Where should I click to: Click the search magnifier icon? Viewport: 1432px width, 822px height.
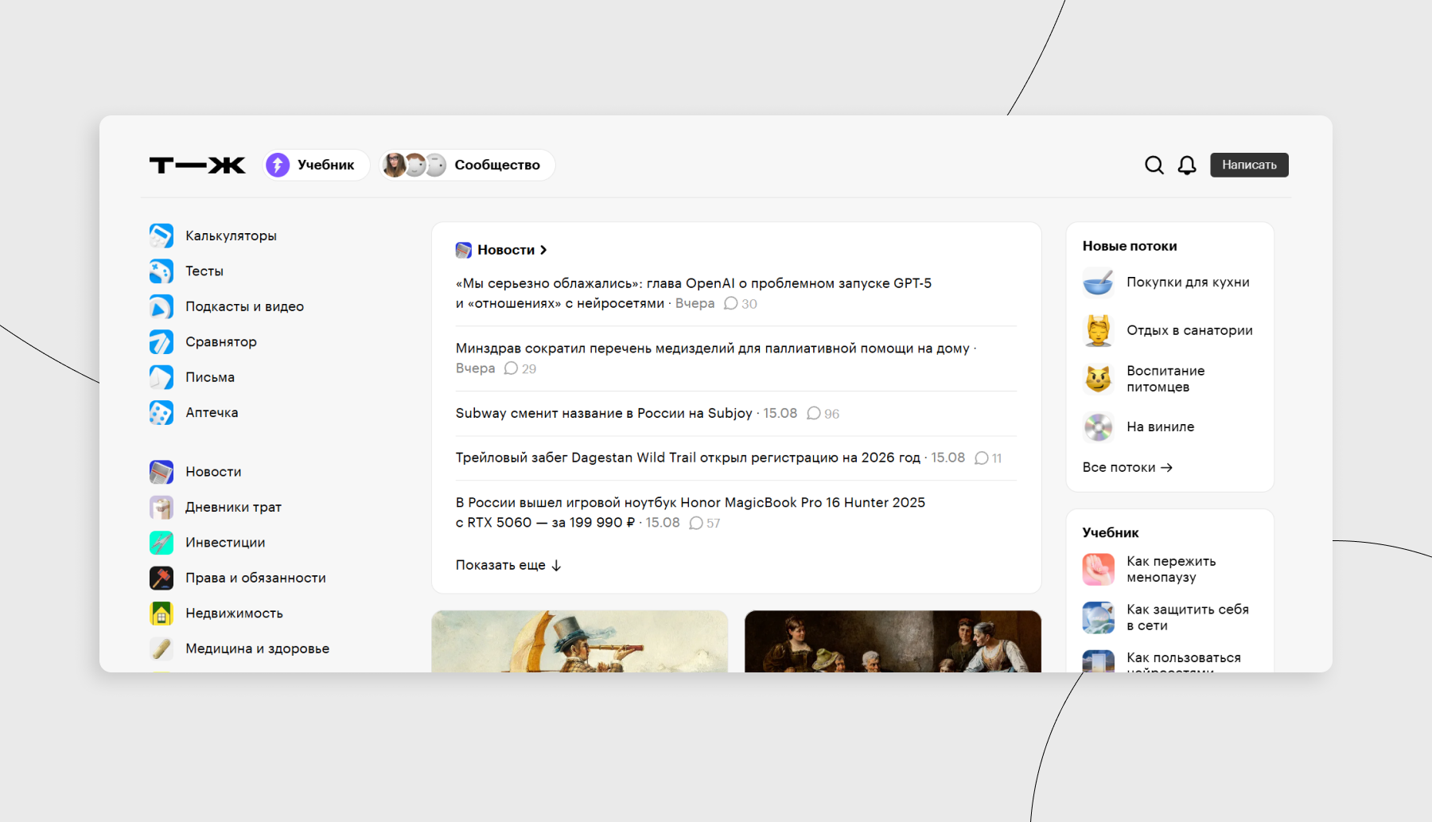click(x=1154, y=165)
